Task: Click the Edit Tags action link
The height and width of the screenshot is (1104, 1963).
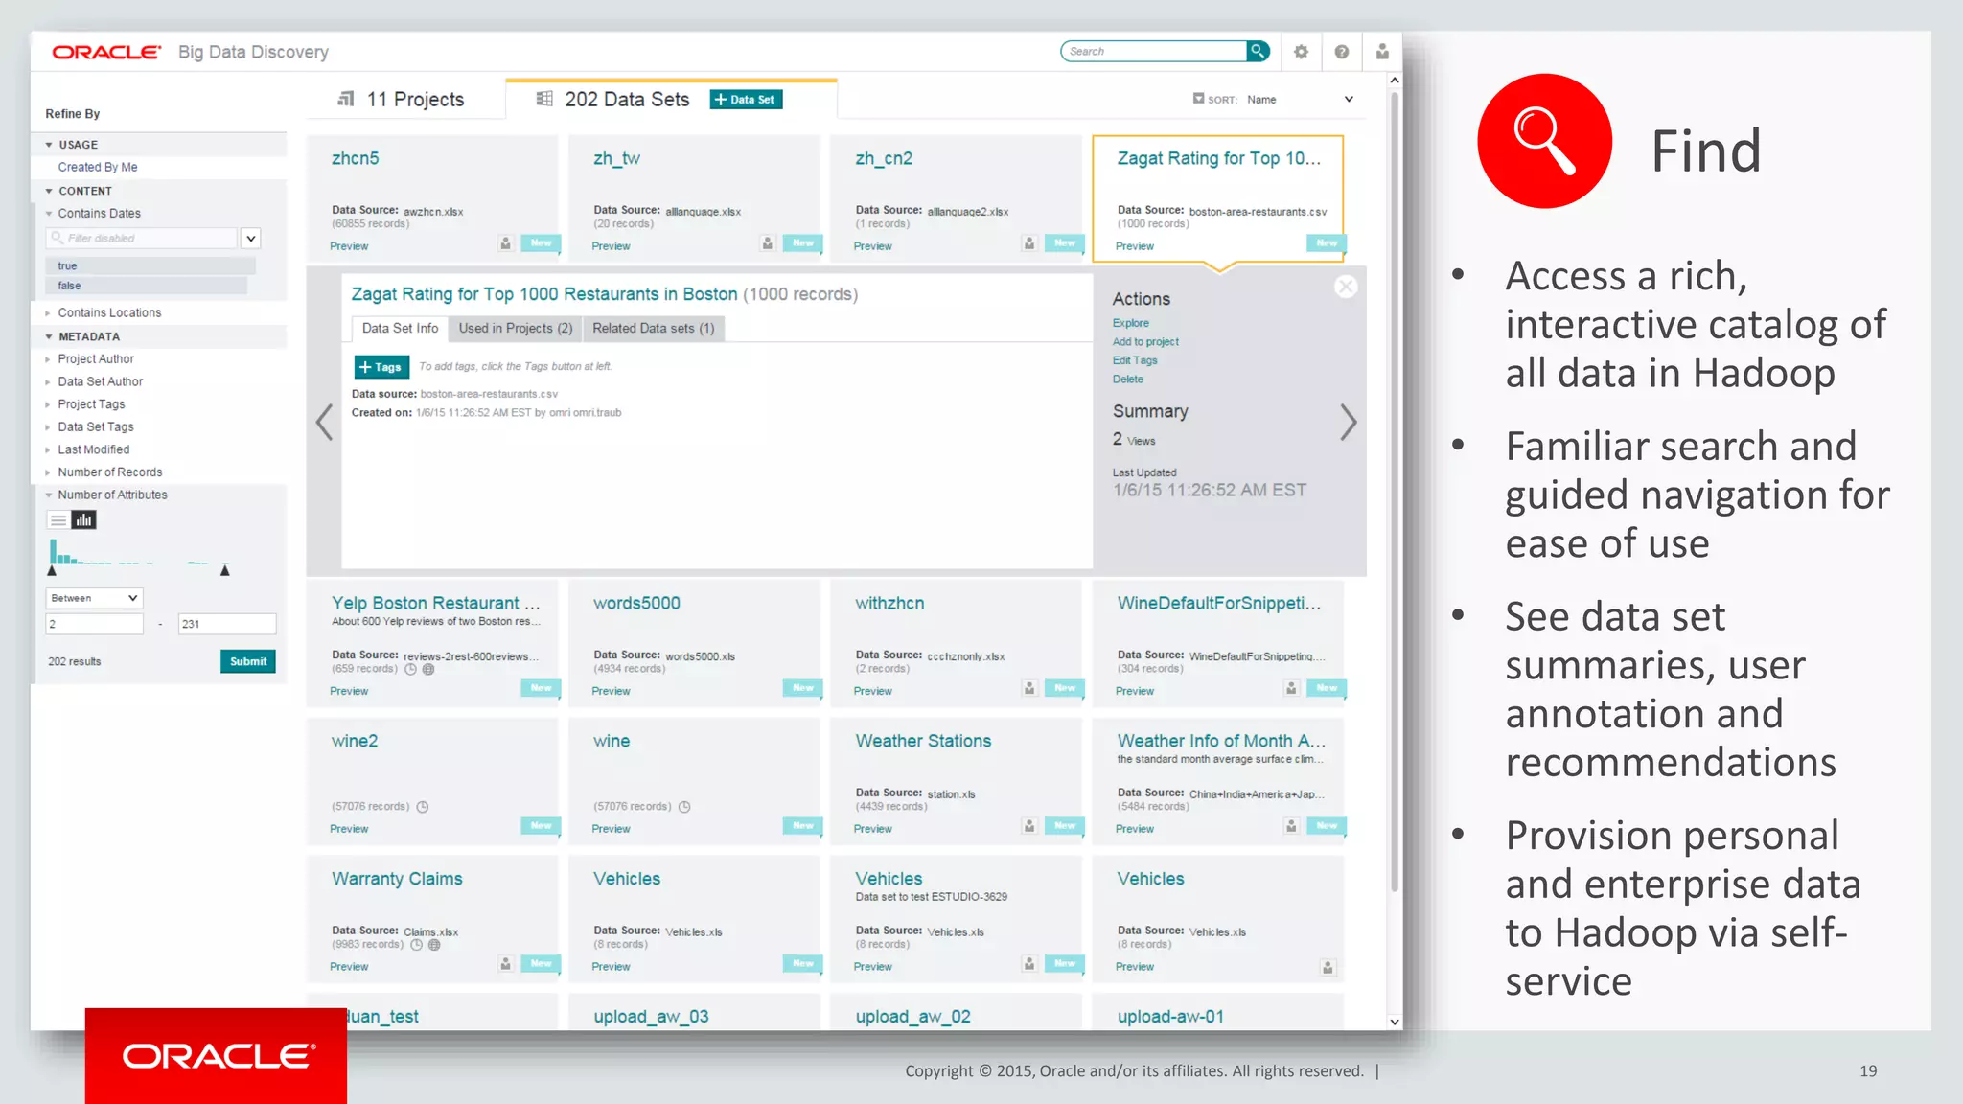Action: click(x=1135, y=360)
